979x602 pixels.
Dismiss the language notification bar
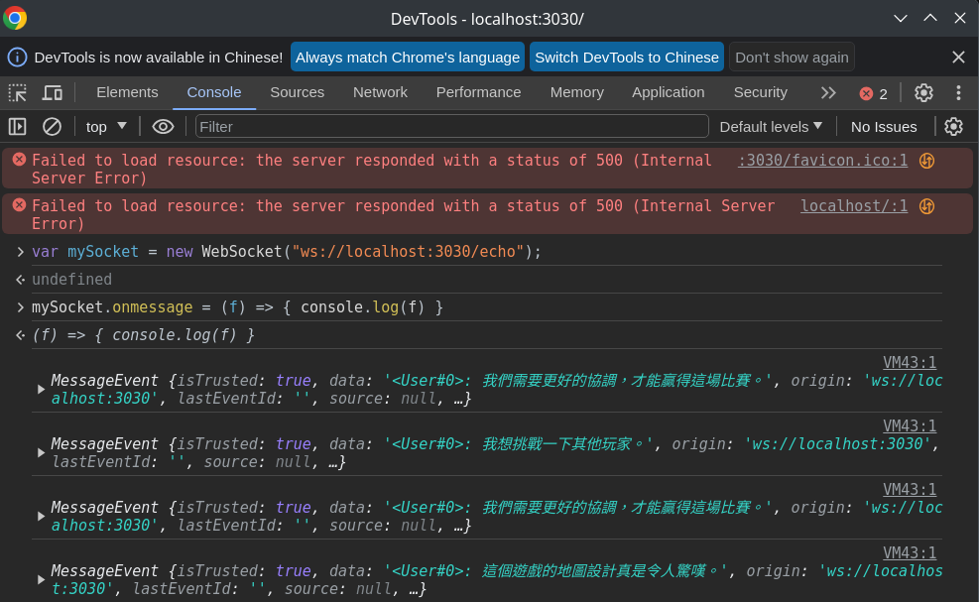pyautogui.click(x=958, y=57)
